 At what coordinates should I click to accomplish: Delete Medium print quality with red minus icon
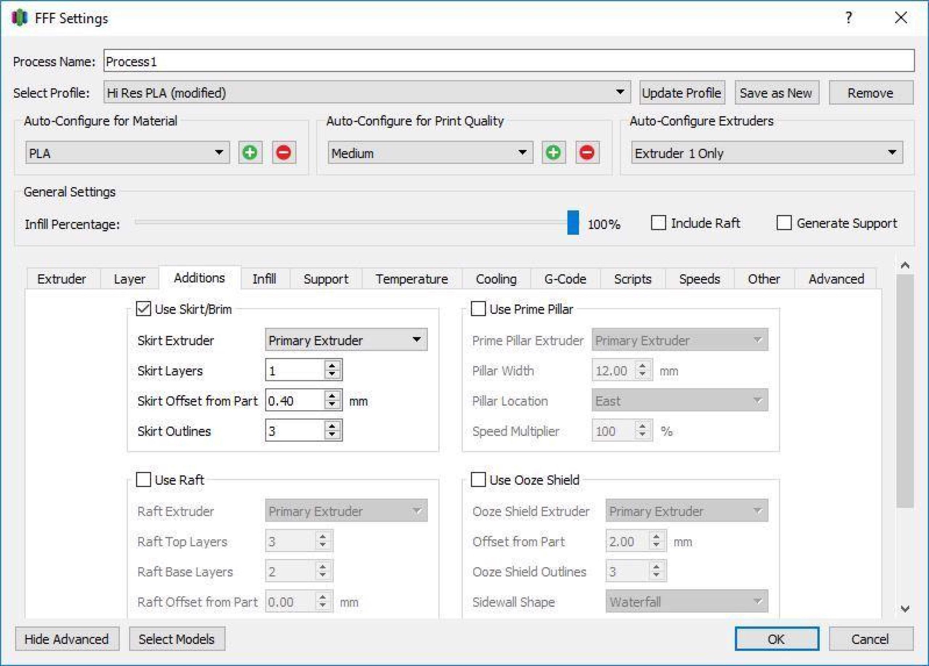point(587,153)
